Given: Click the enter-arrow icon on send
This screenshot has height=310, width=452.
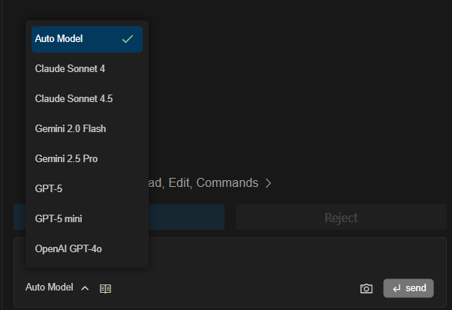Looking at the screenshot, I should point(397,288).
